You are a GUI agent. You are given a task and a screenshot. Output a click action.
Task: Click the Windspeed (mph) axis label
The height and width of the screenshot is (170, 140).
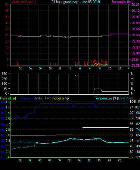click(x=23, y=2)
